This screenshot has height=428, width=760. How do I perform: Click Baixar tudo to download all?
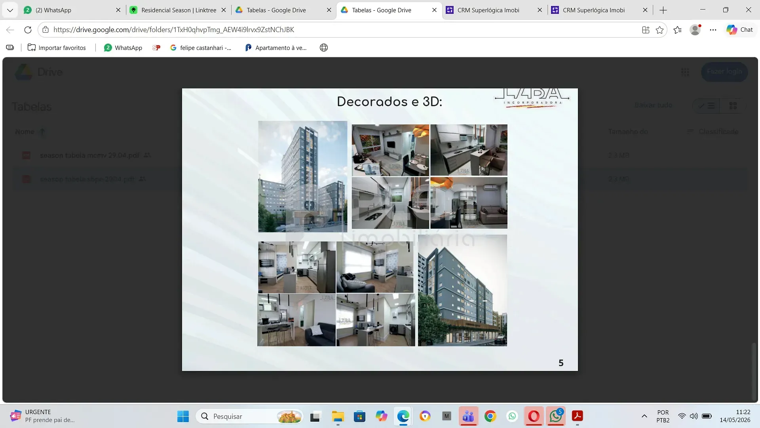[x=653, y=105]
